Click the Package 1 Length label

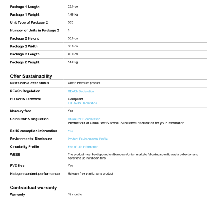tap(24, 7)
